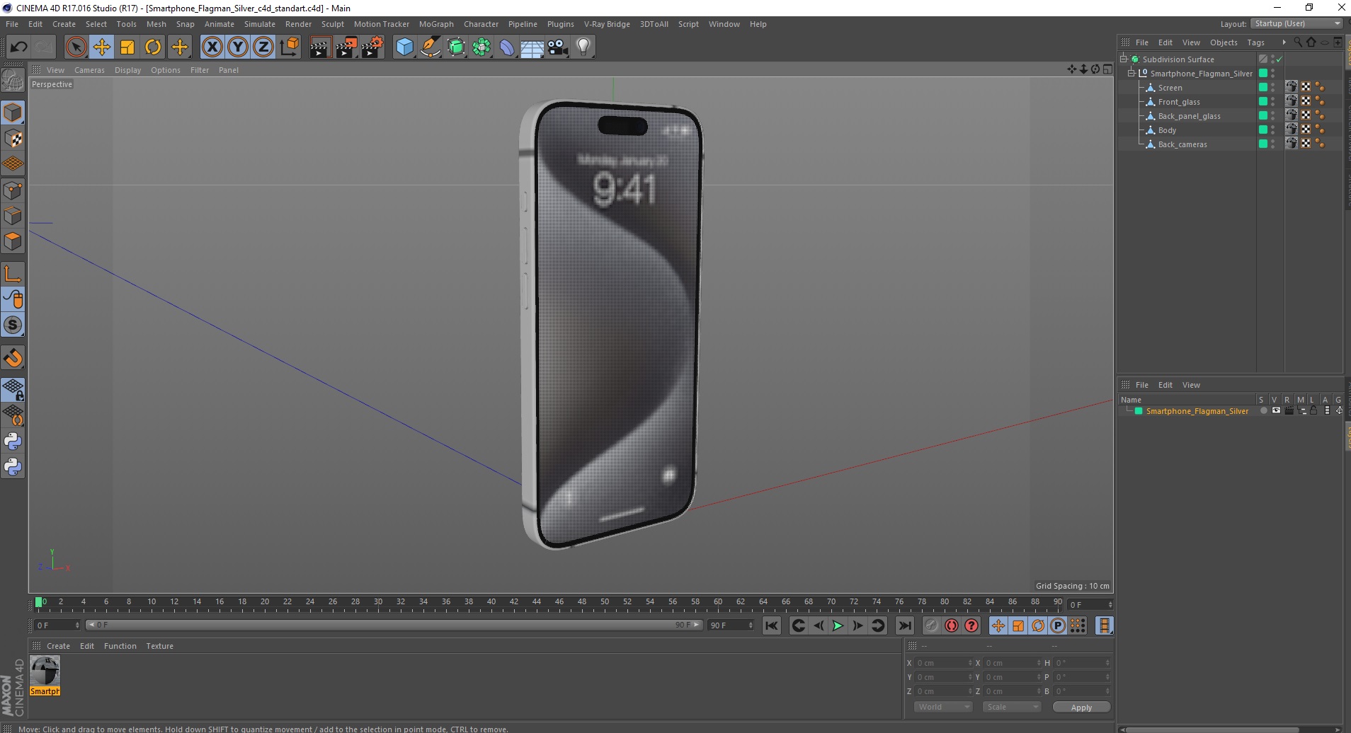Open the MoGraph menu

(x=436, y=24)
